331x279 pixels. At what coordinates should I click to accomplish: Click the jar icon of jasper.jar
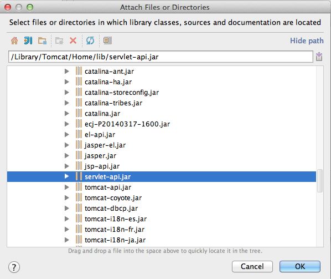pyautogui.click(x=79, y=156)
